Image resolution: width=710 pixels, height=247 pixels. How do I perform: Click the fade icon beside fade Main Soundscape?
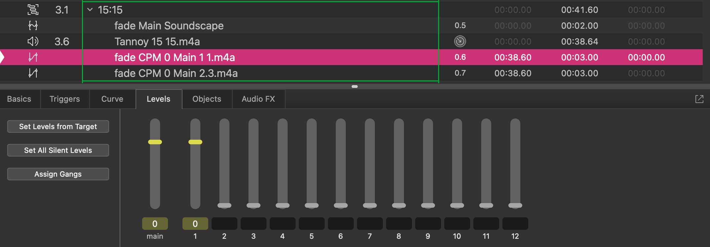33,25
